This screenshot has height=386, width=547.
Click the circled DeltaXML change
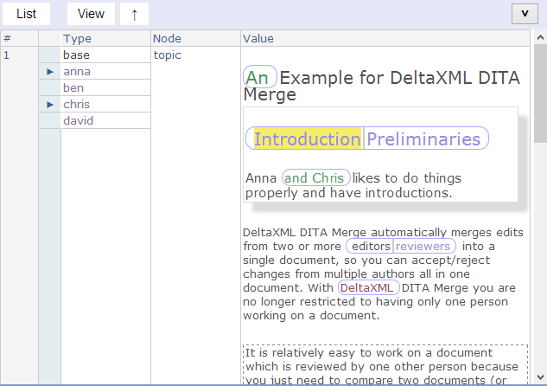pyautogui.click(x=368, y=287)
